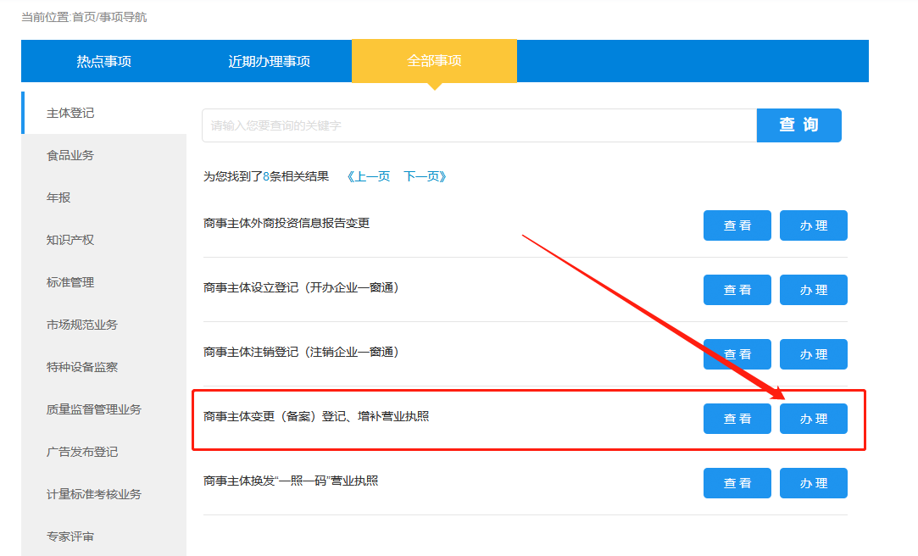Image resolution: width=918 pixels, height=556 pixels.
Task: Select the 全部事项 tab
Action: (x=434, y=61)
